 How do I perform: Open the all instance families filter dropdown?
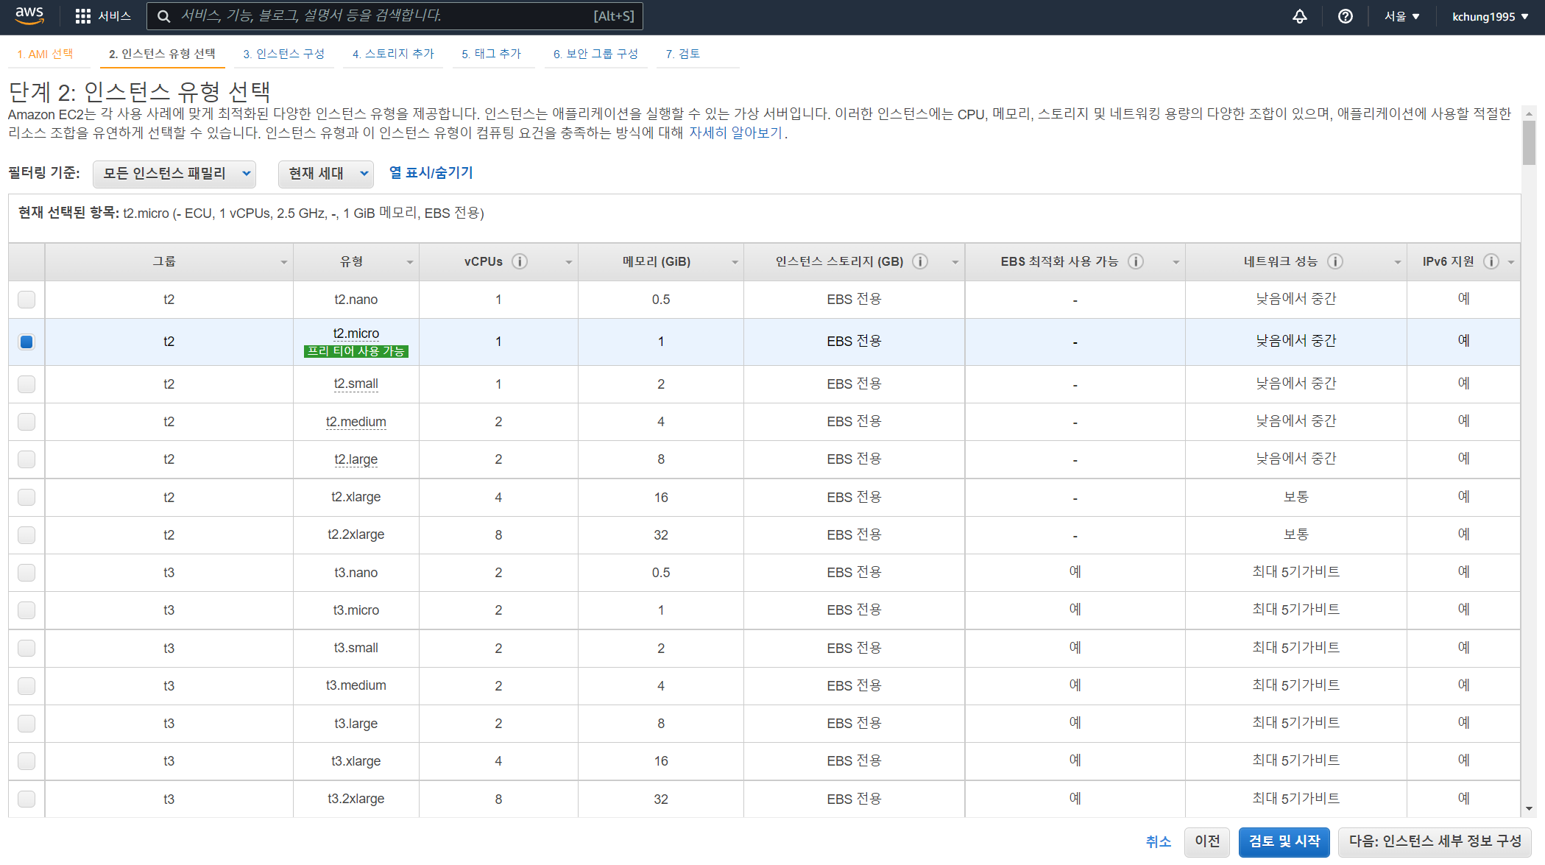click(x=174, y=174)
